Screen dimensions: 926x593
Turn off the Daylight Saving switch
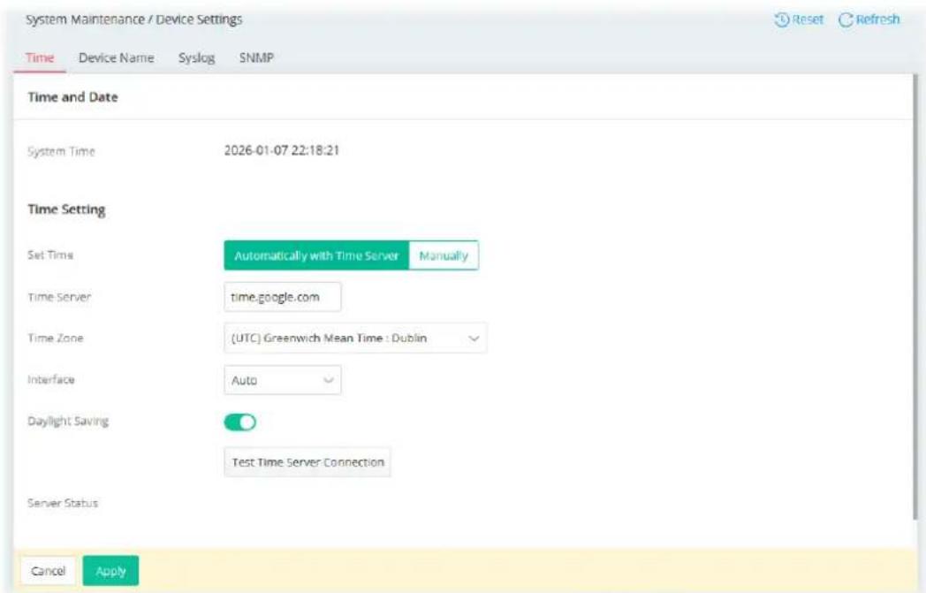(239, 422)
